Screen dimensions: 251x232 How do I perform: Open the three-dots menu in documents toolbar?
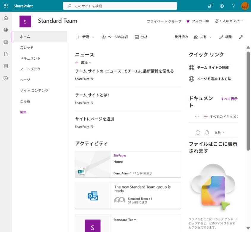pyautogui.click(x=197, y=117)
